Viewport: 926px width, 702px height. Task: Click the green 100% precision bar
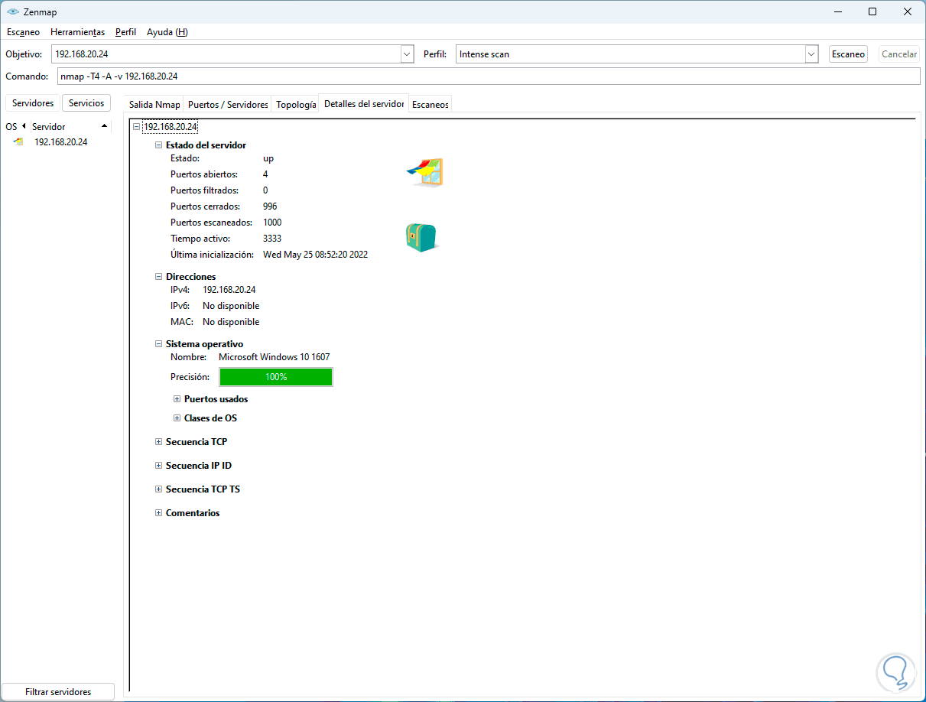tap(276, 377)
